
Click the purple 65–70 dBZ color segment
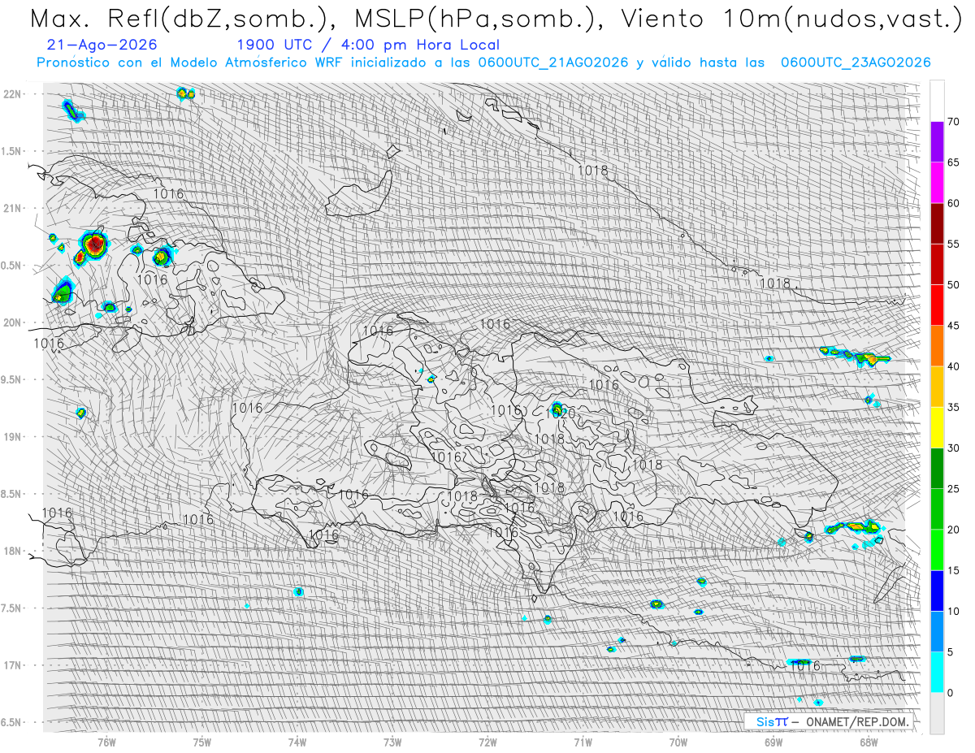938,142
